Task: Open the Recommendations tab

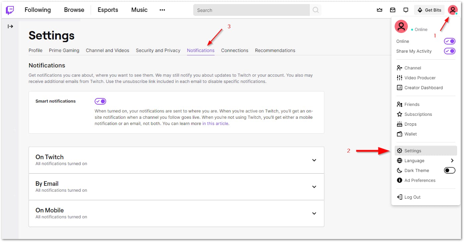Action: tap(275, 50)
